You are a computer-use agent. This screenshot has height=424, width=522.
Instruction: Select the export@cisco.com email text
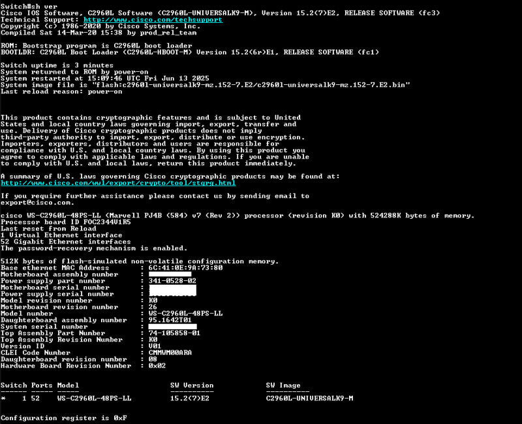pos(37,203)
